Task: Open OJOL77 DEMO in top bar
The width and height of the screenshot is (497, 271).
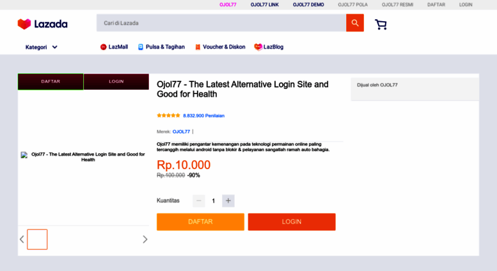Action: click(308, 4)
